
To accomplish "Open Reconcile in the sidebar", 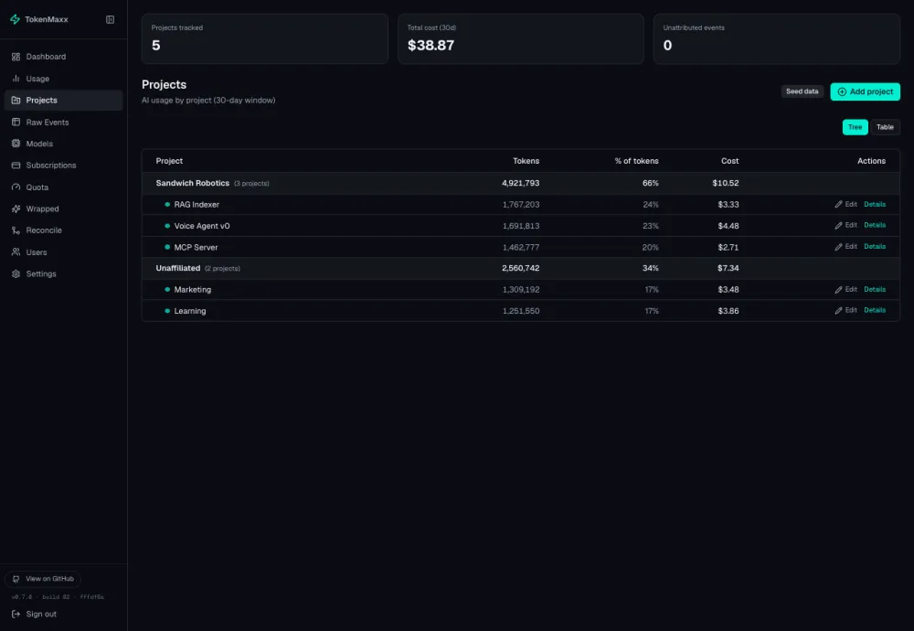I will [x=64, y=230].
